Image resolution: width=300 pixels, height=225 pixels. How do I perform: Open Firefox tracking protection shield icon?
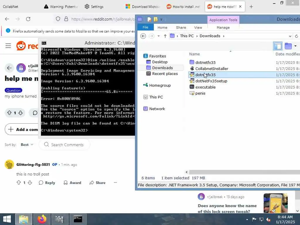(58, 19)
